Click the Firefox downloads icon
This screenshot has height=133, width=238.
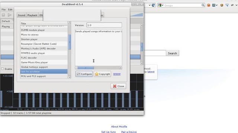point(222,5)
